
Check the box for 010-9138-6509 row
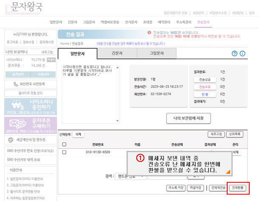click(65, 152)
